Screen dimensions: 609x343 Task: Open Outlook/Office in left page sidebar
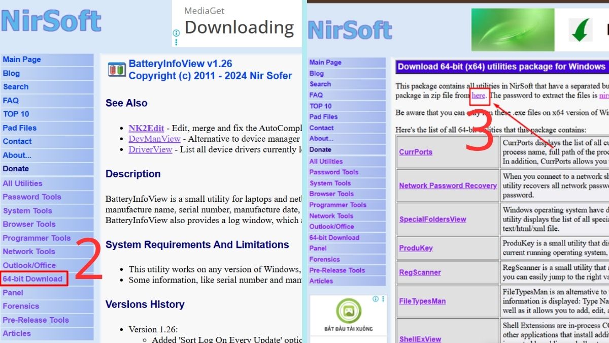point(29,265)
